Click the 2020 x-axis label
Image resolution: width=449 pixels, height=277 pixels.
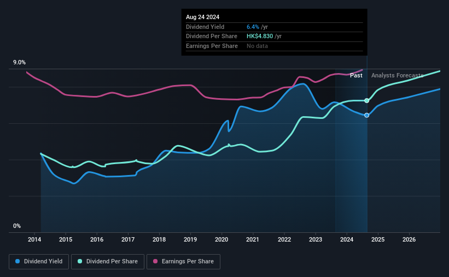221,239
